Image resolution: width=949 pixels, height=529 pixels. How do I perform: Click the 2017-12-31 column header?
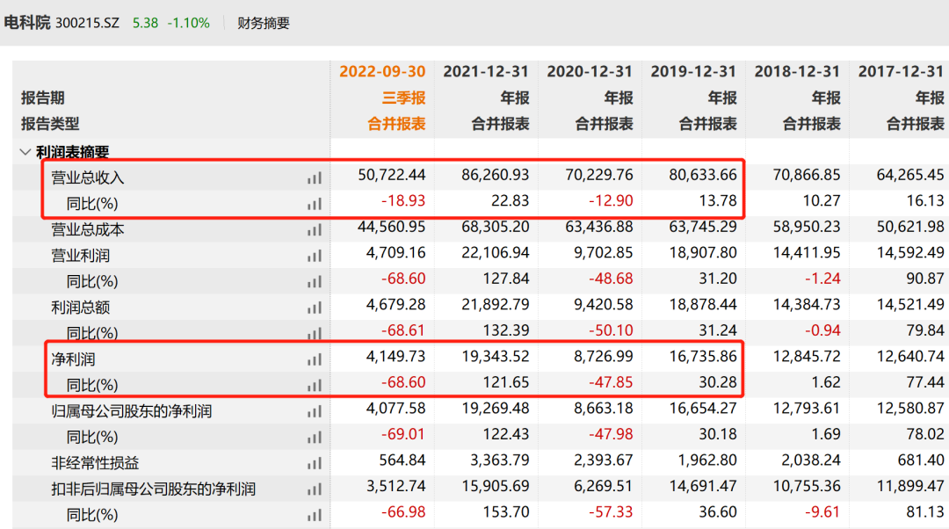[901, 72]
